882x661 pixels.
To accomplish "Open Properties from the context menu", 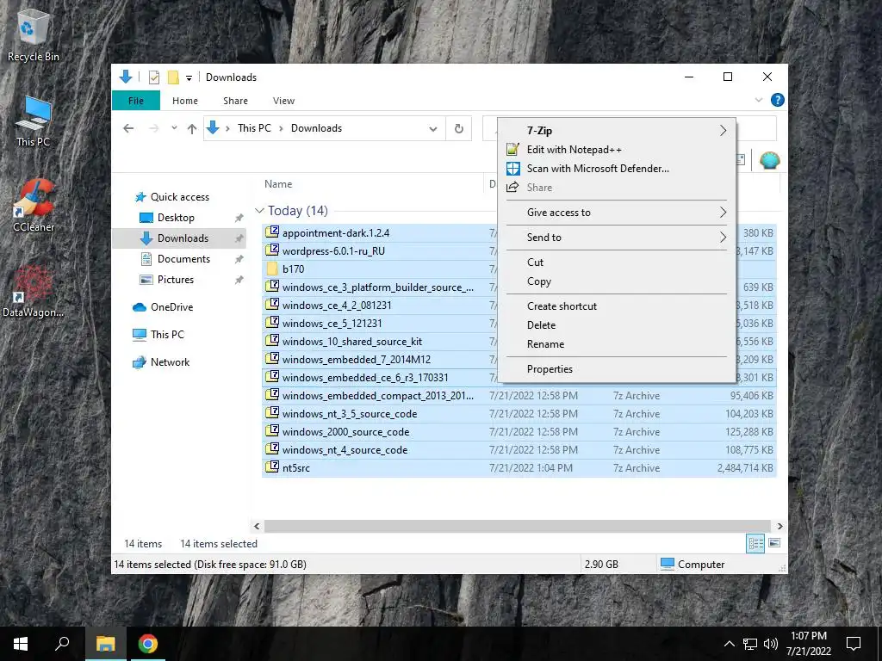I will [617, 369].
